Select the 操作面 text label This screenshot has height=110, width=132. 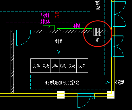(59, 41)
